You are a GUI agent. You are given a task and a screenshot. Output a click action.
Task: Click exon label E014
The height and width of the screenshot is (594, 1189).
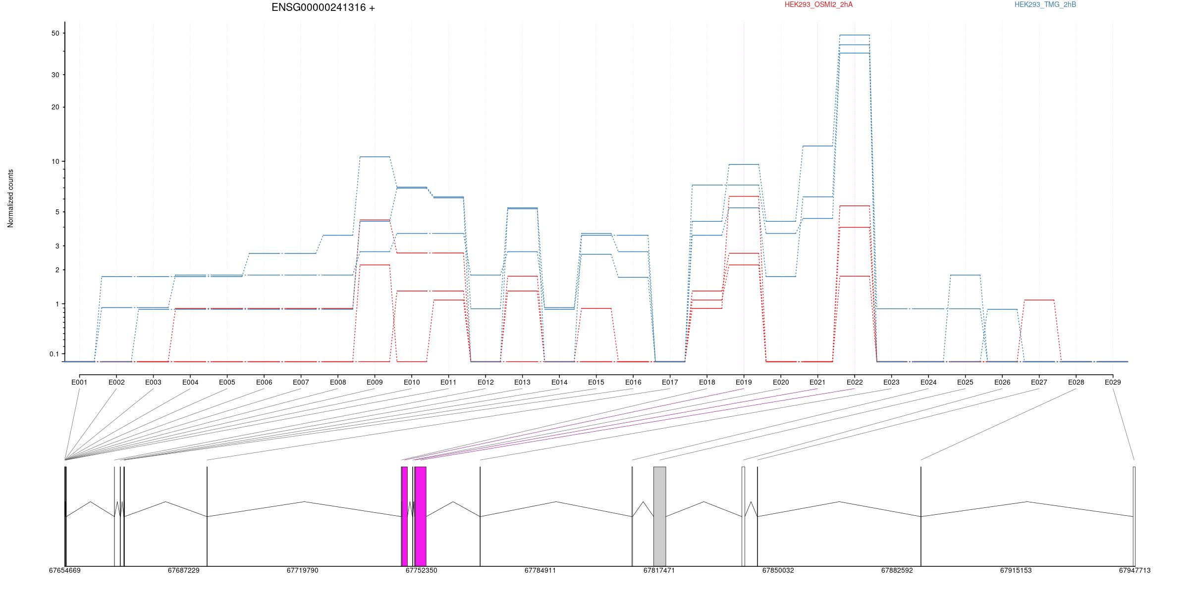tap(559, 382)
